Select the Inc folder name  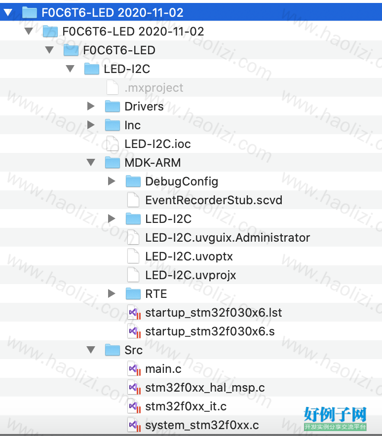pos(133,125)
